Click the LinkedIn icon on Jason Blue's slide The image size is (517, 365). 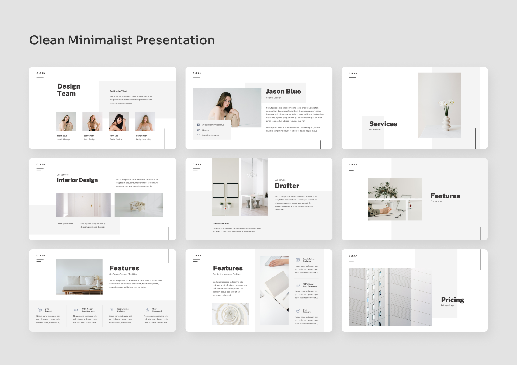[199, 125]
